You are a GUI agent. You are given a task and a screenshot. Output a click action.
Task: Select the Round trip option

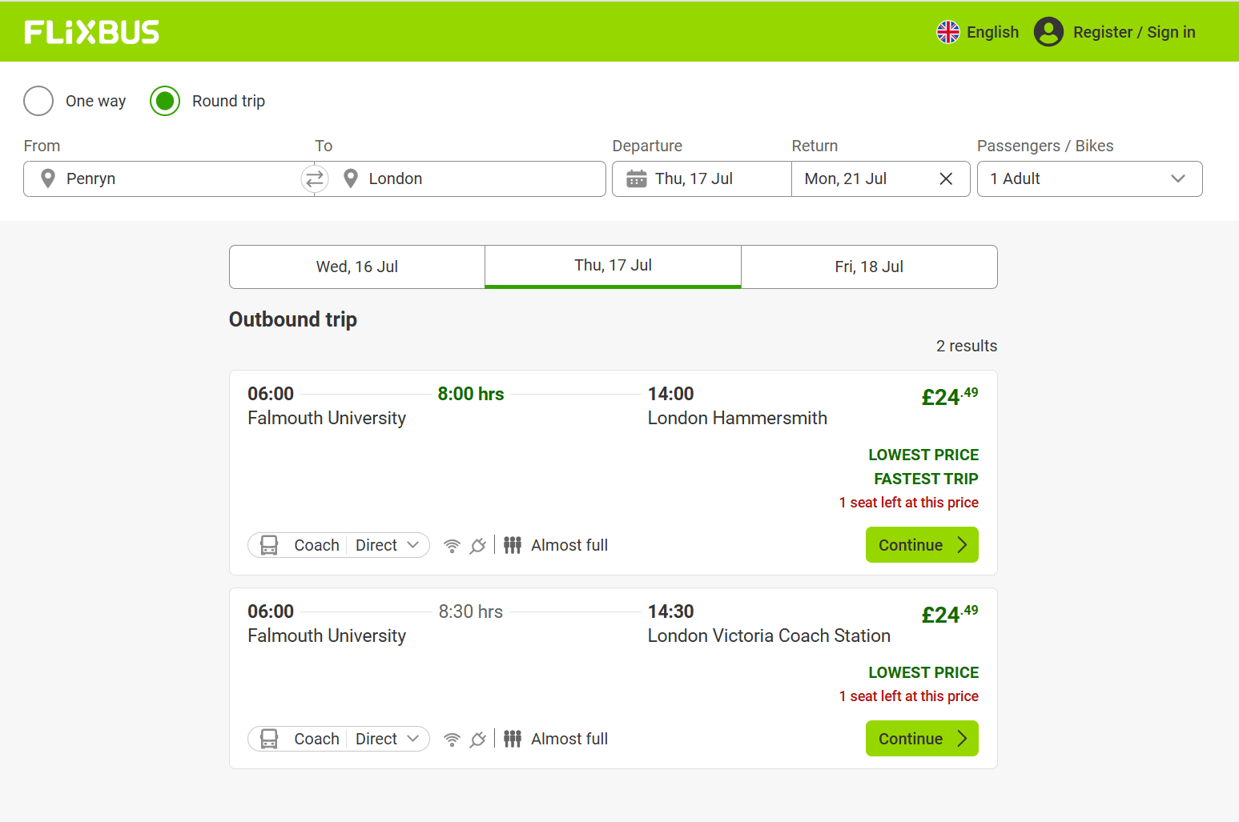click(165, 101)
